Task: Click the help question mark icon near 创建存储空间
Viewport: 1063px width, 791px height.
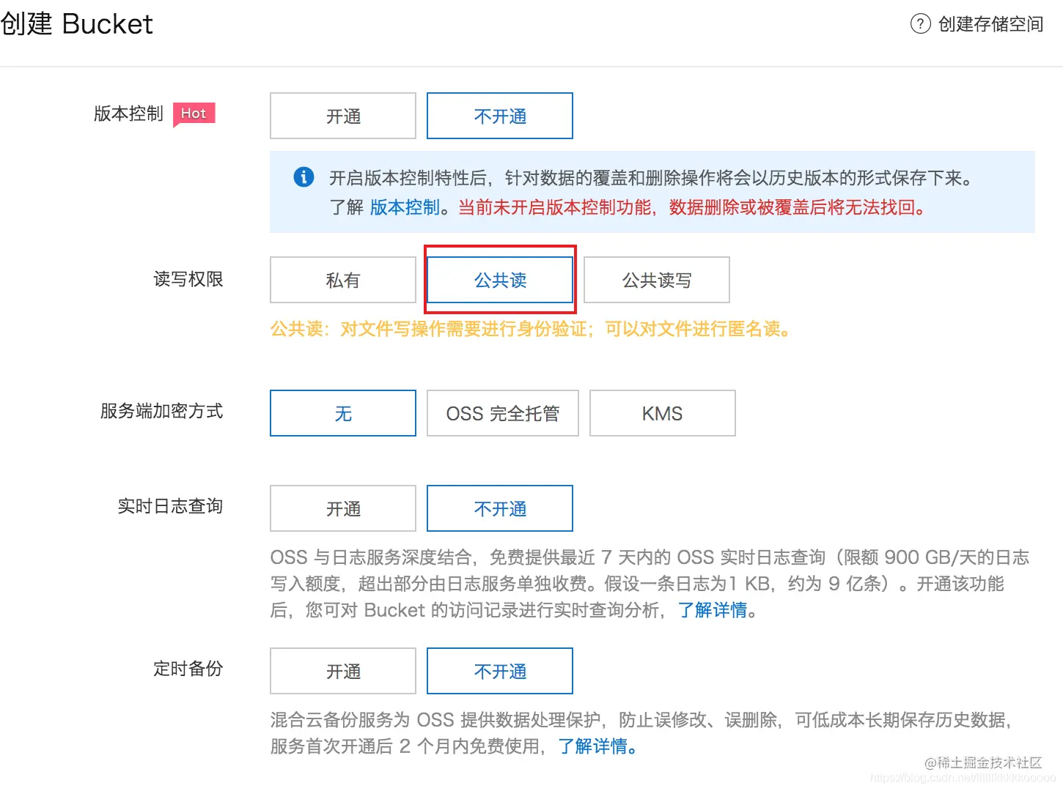Action: coord(920,24)
